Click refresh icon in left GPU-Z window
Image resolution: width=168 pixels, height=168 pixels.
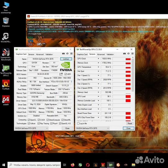(67, 54)
